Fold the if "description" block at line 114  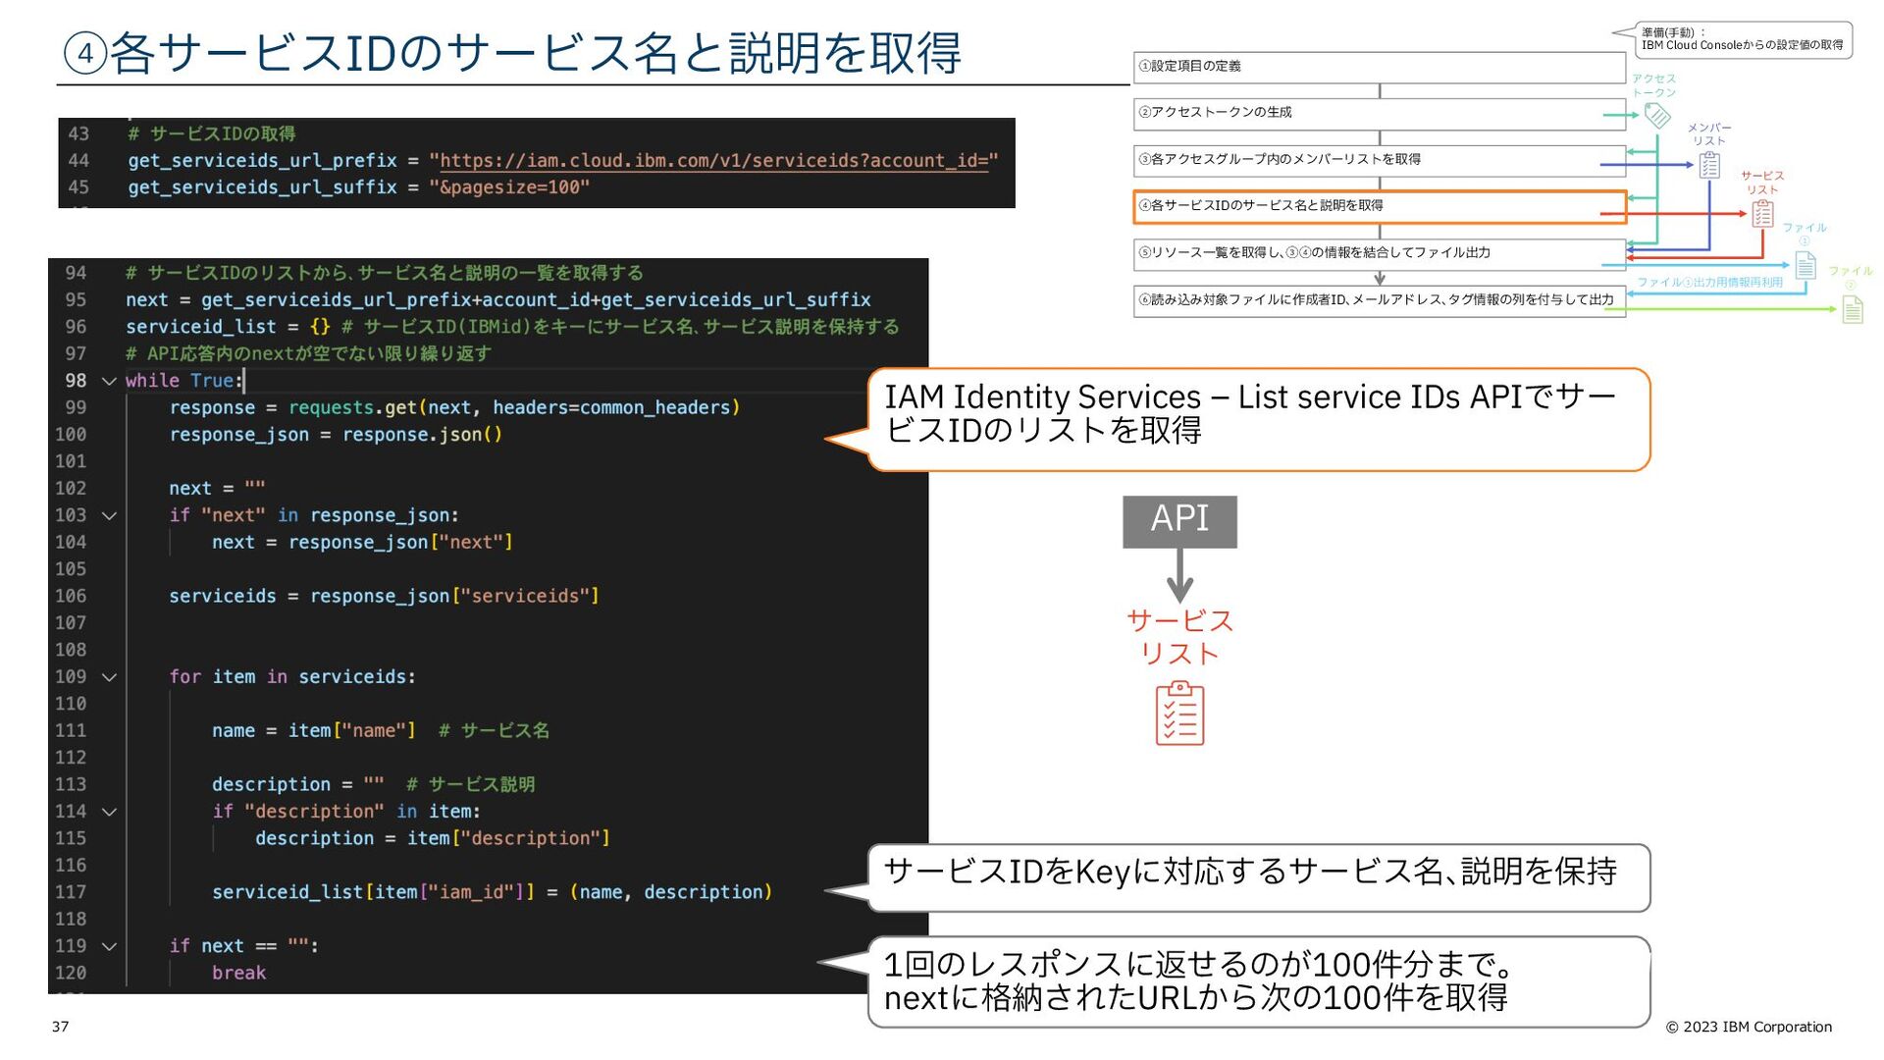pos(109,812)
